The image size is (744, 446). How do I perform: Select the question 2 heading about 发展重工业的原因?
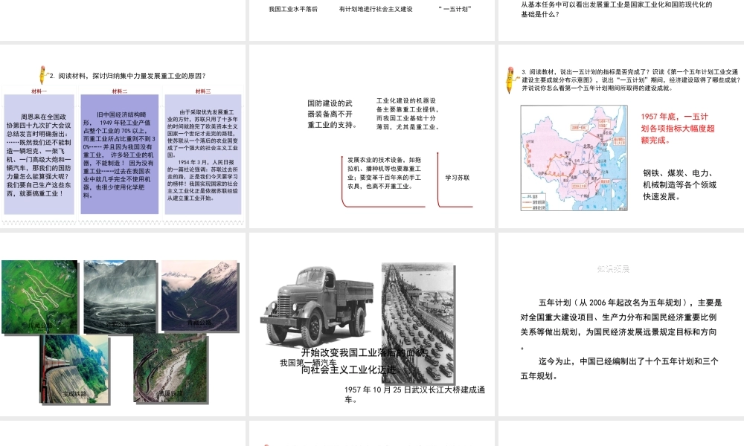tap(128, 76)
